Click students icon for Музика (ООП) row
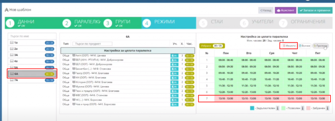 click(x=174, y=87)
